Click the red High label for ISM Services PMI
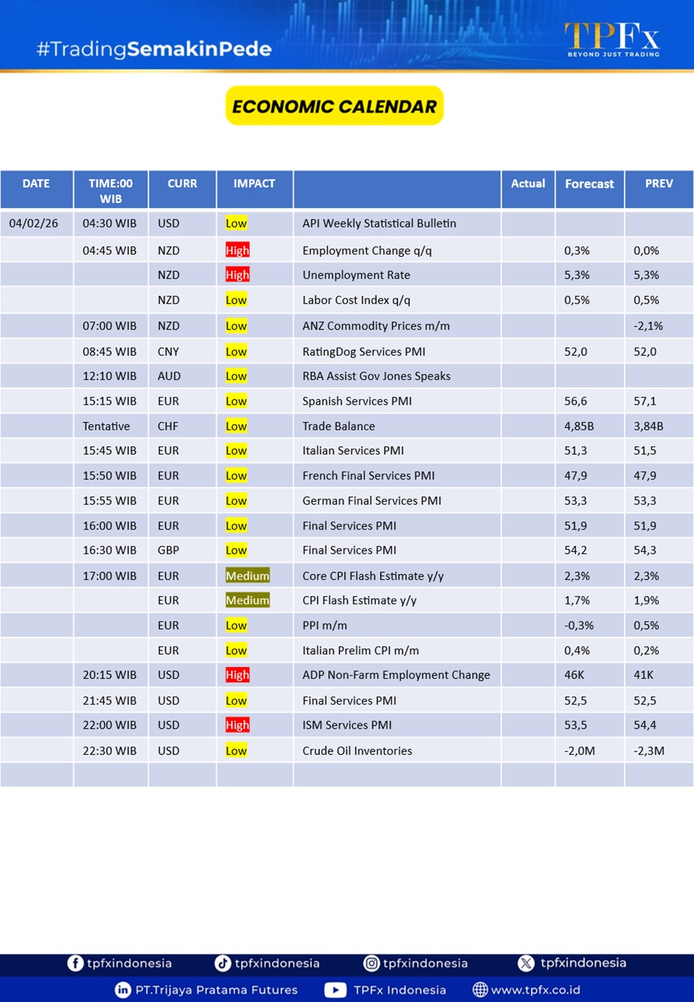The width and height of the screenshot is (694, 1002). 237,725
